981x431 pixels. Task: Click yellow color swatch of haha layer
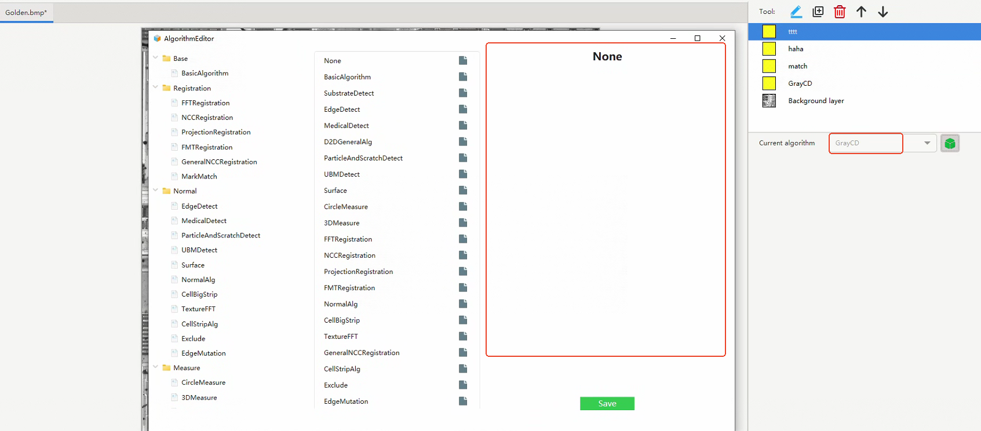coord(769,49)
